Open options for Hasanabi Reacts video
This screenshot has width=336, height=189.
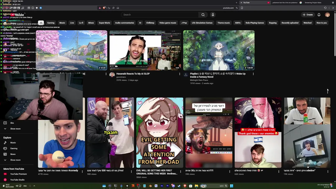click(180, 74)
